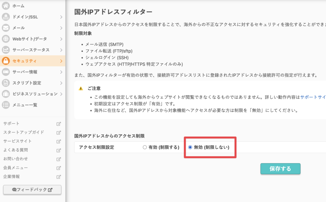The image size is (326, 202).
Task: Open the ホーム menu item
Action: [x=18, y=6]
